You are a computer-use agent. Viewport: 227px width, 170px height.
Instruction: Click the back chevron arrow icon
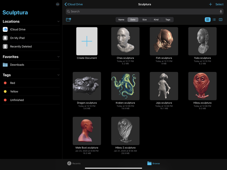click(66, 4)
